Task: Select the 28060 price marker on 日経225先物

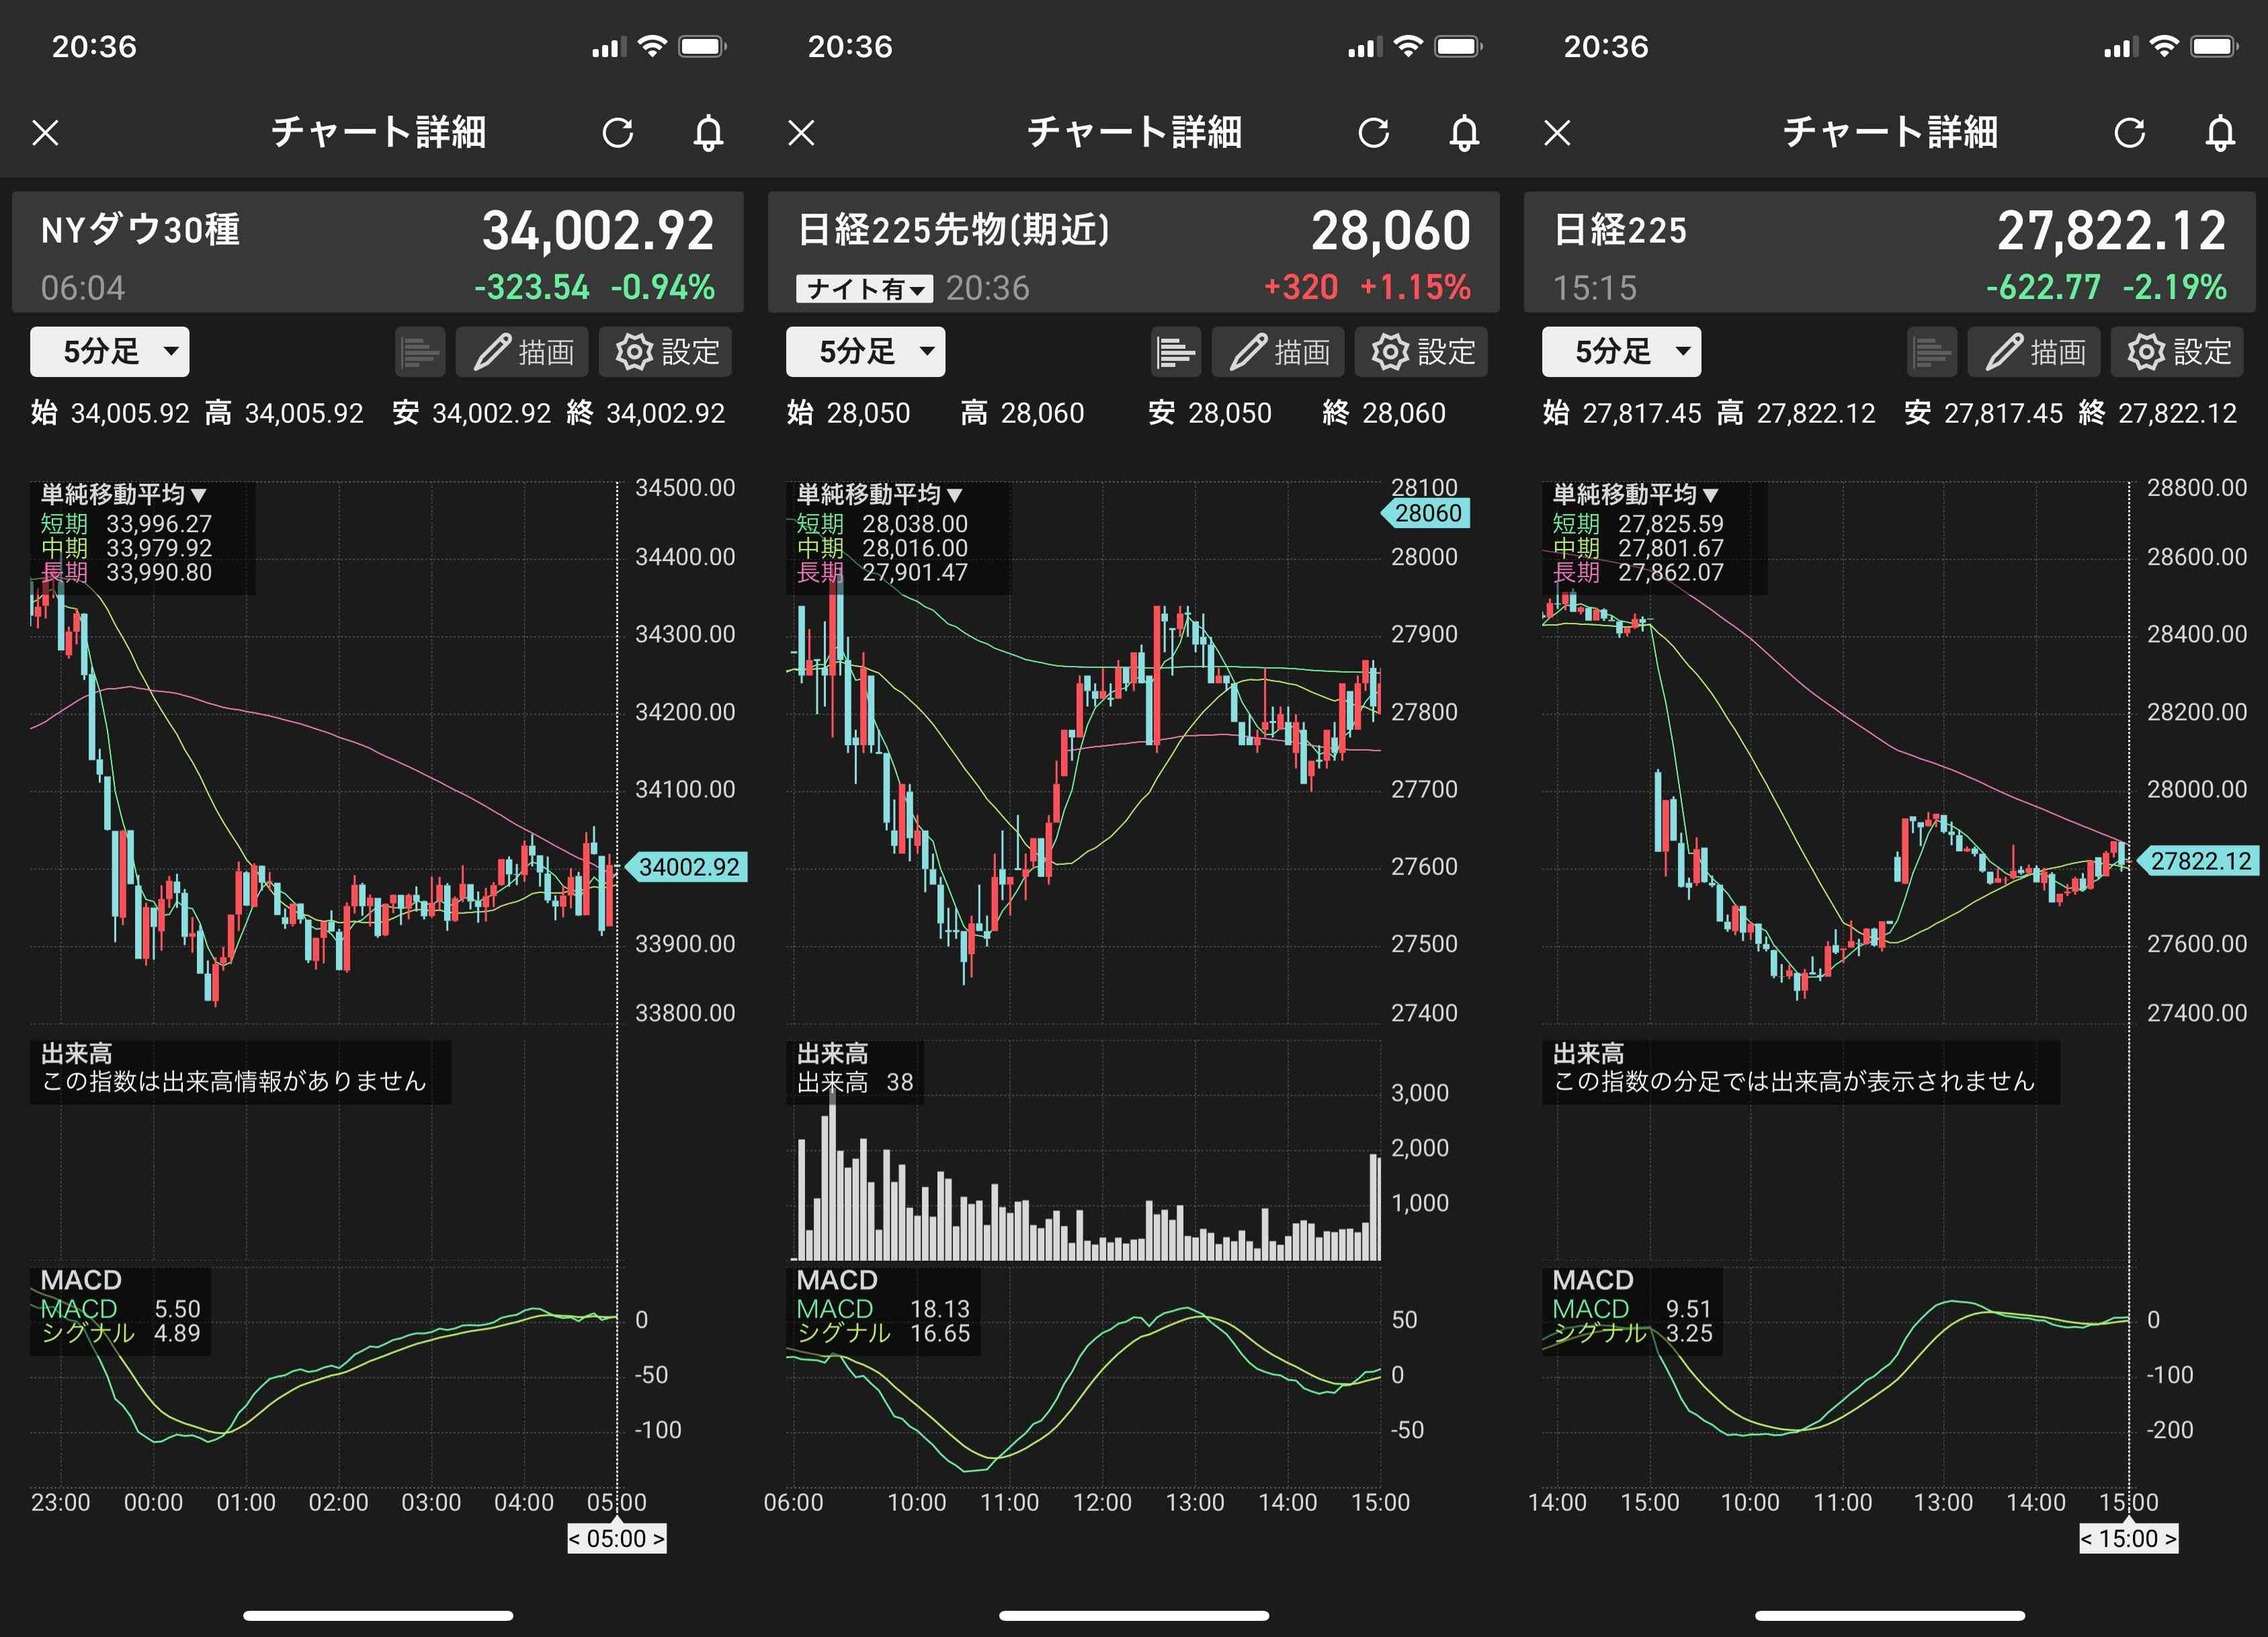Action: point(1427,513)
